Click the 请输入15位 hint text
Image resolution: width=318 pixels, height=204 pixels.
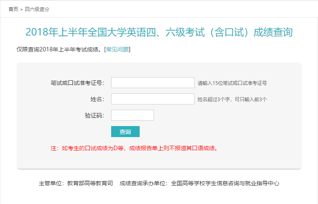click(x=232, y=83)
